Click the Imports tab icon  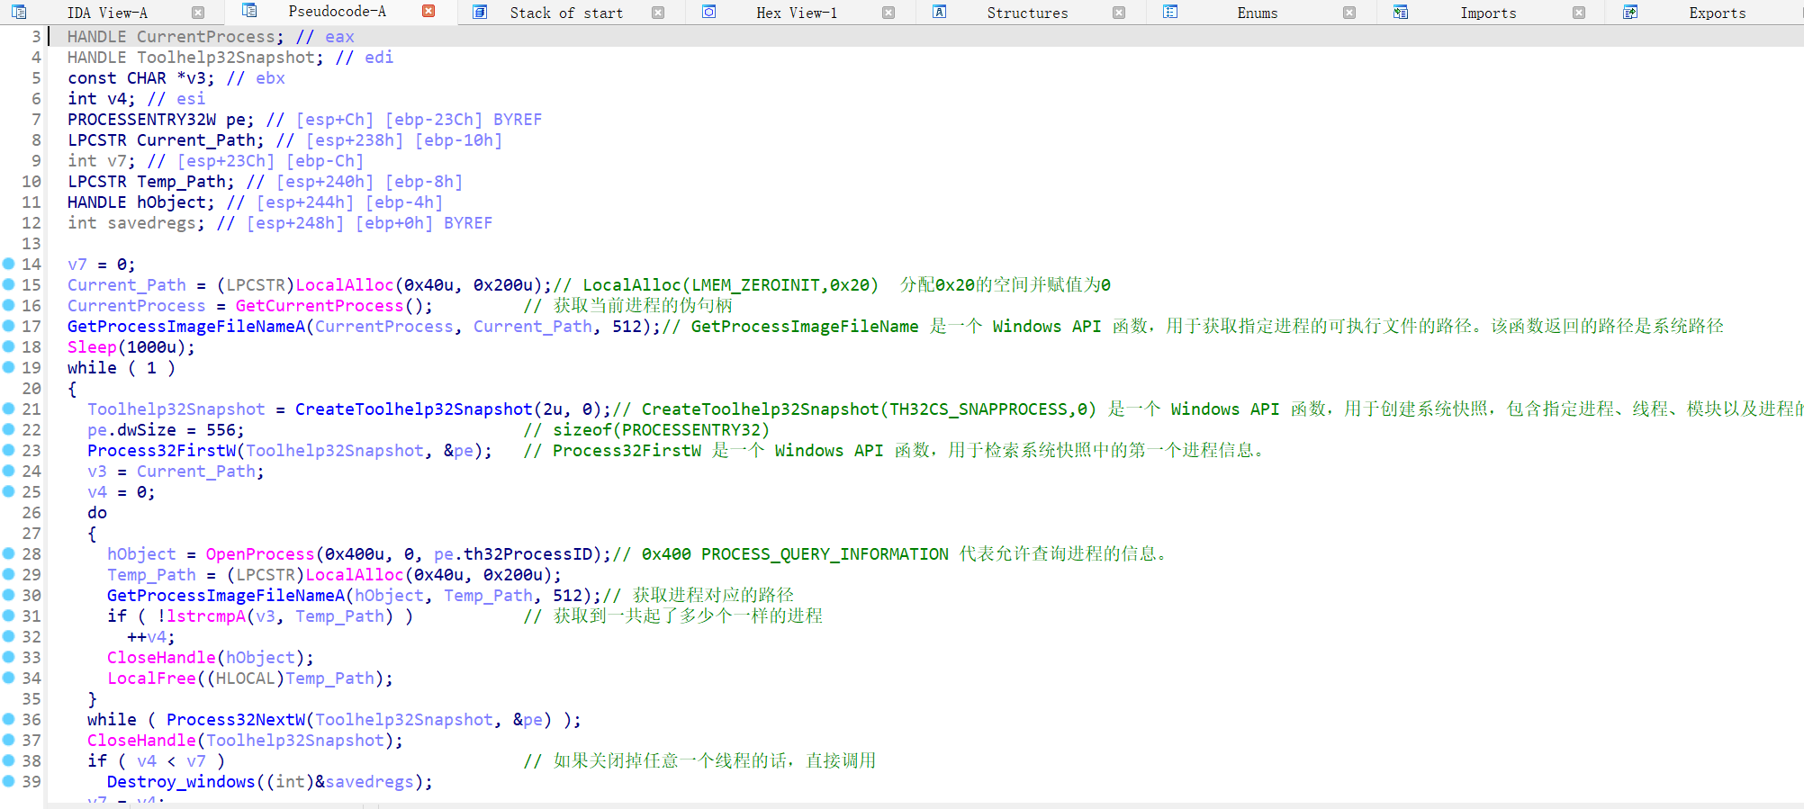click(1401, 13)
